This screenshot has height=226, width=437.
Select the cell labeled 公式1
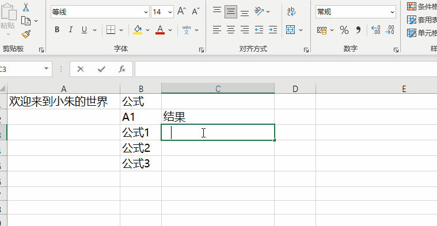point(140,132)
